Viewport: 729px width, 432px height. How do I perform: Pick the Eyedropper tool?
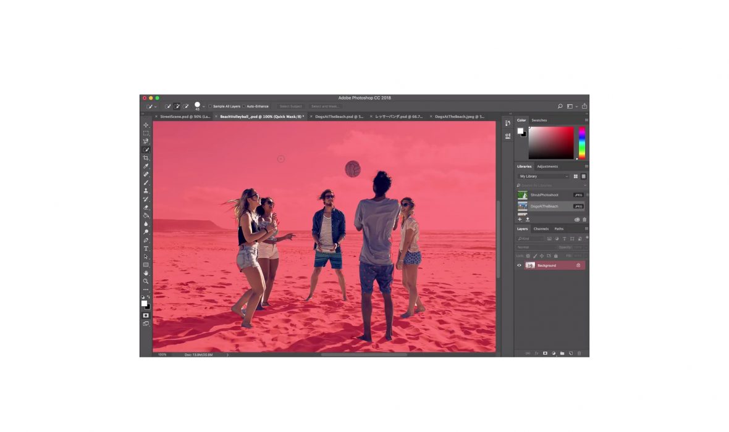click(146, 166)
